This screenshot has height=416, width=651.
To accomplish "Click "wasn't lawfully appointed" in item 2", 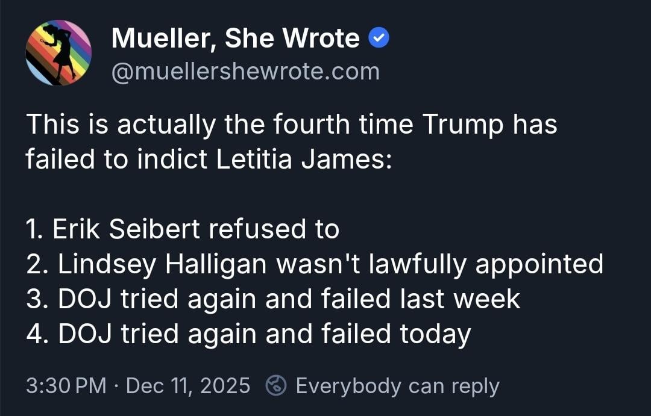I will pyautogui.click(x=435, y=264).
